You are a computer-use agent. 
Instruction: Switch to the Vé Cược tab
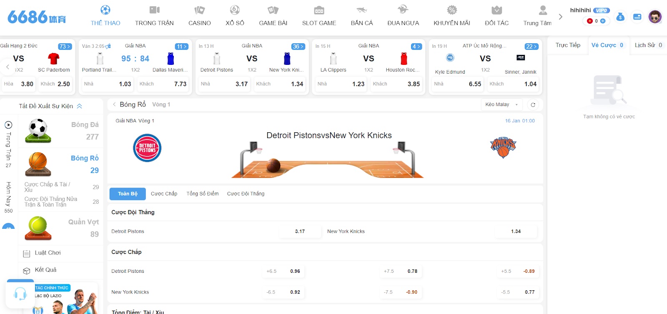click(x=607, y=45)
